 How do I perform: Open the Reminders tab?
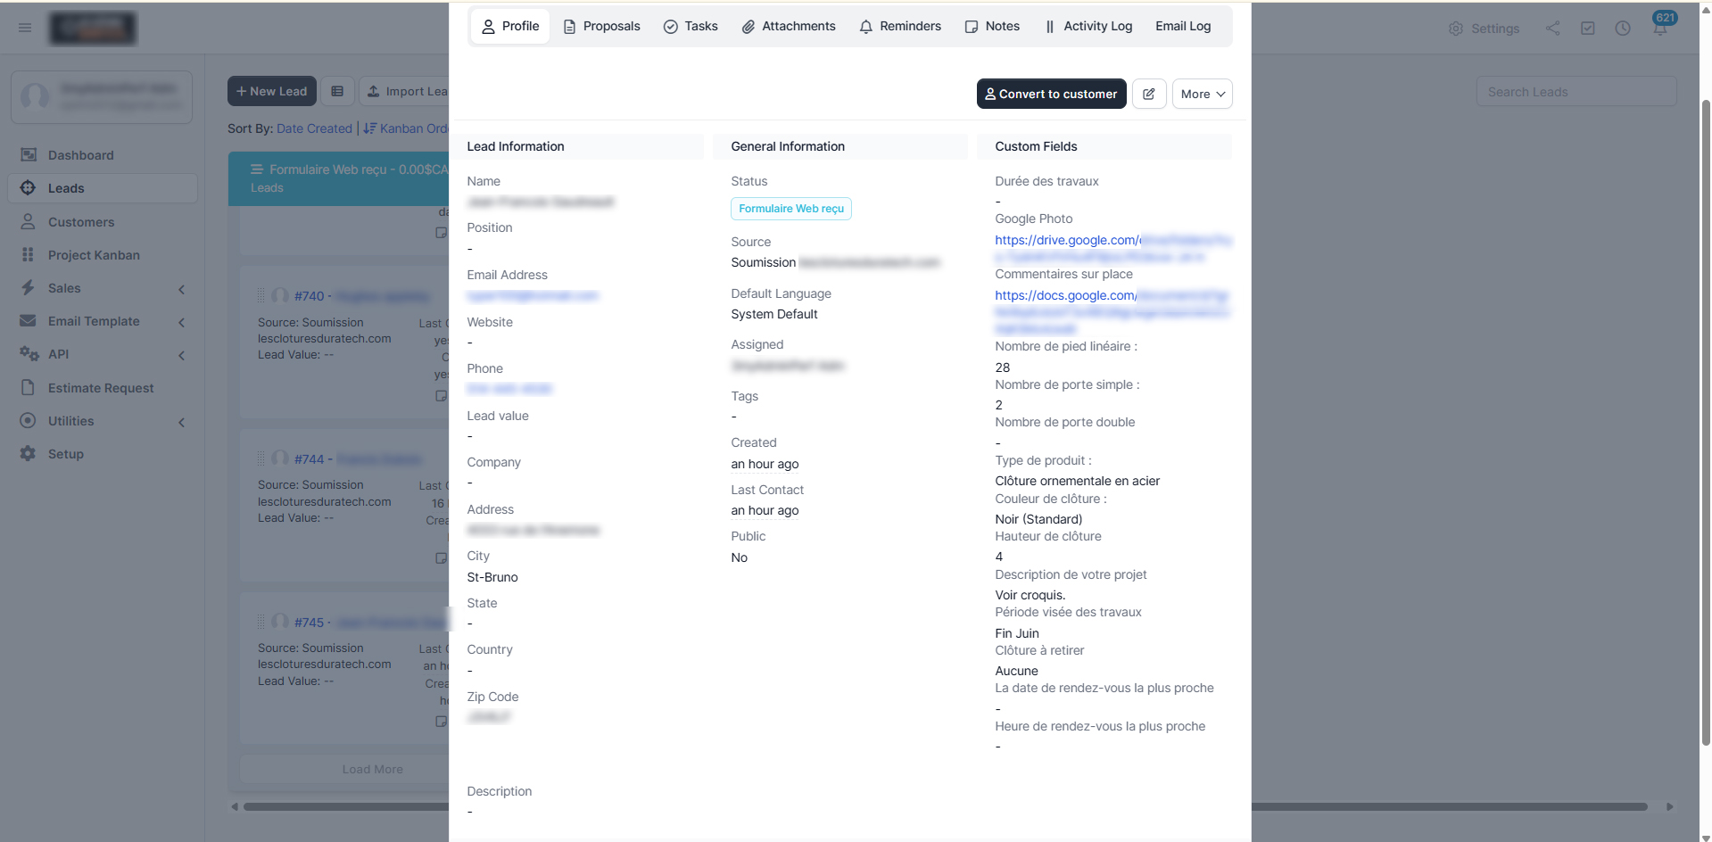900,26
